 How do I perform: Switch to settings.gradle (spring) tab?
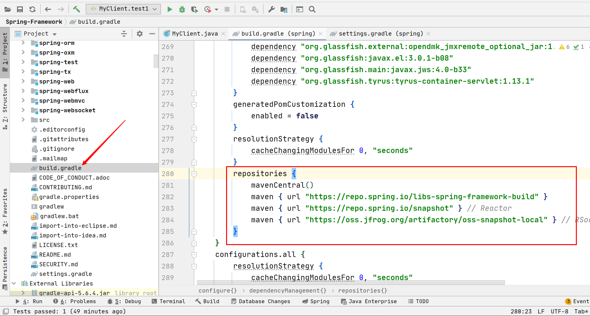(x=381, y=34)
